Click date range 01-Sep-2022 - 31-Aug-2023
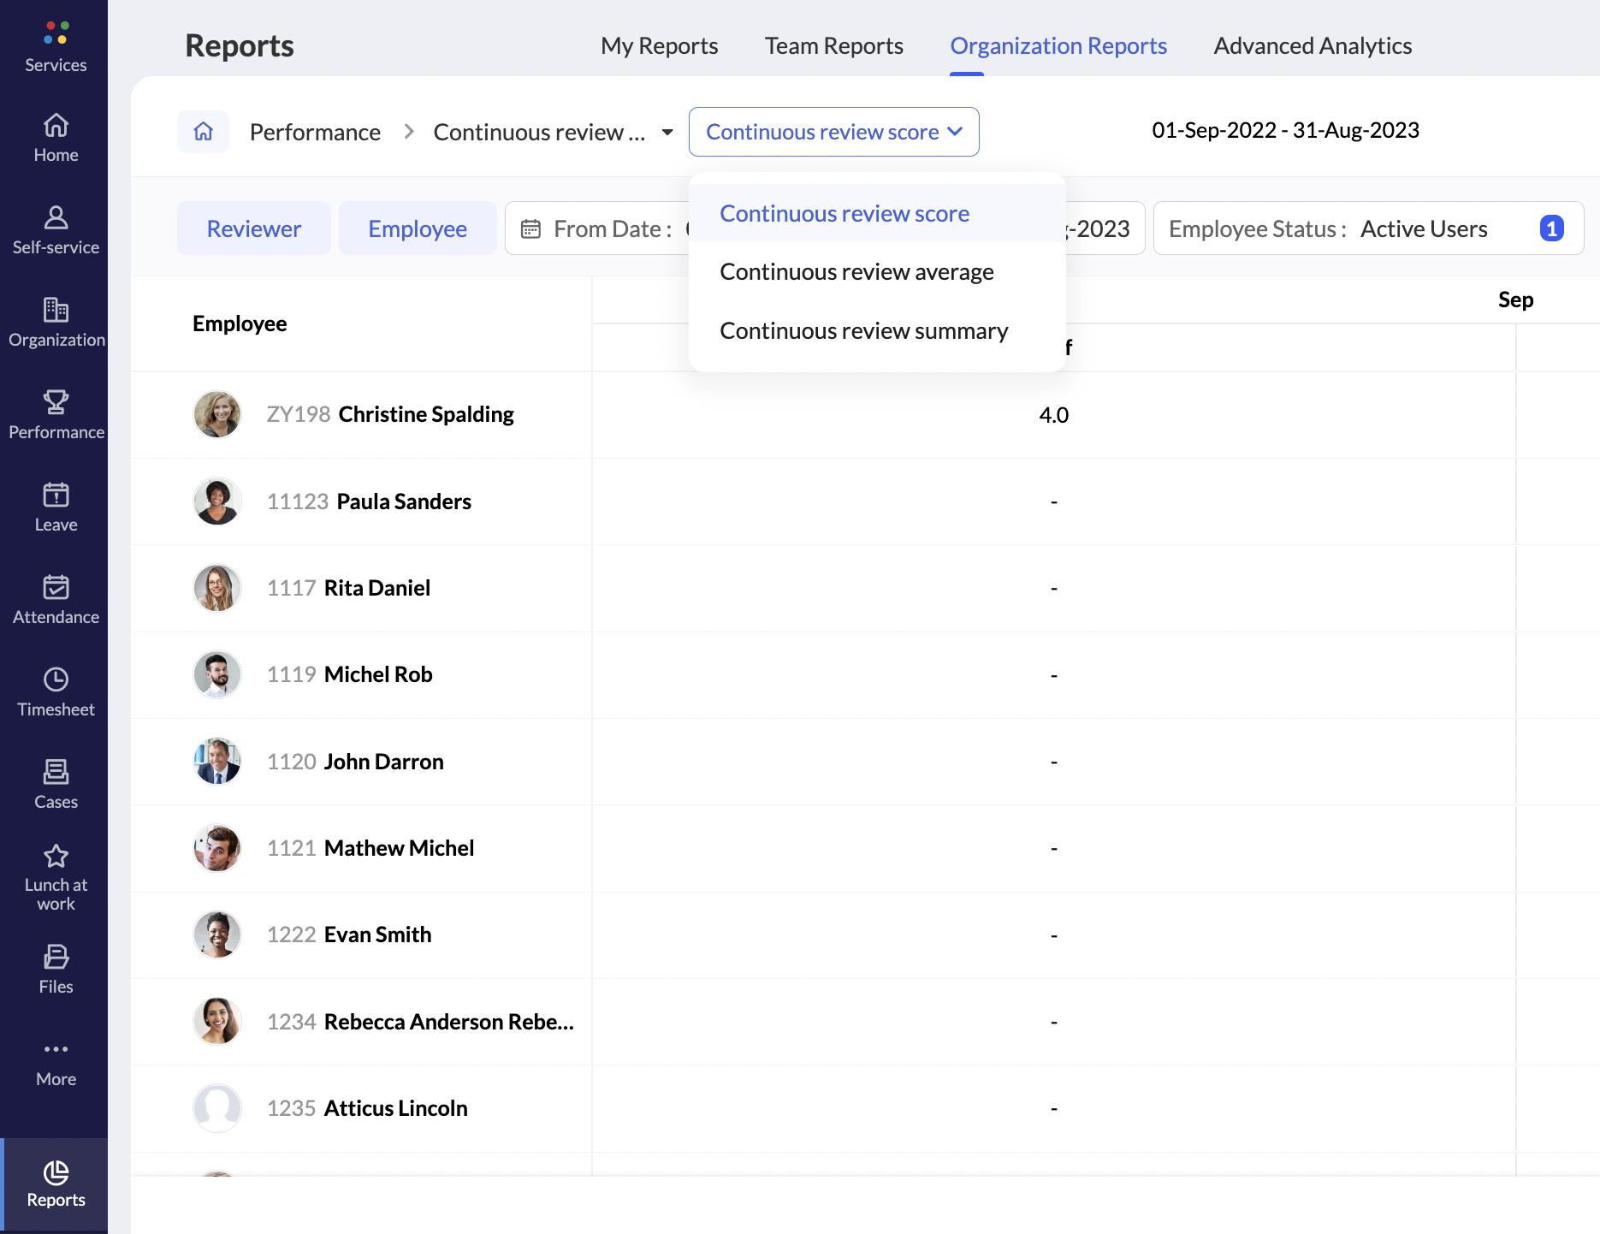This screenshot has width=1600, height=1234. pos(1285,130)
